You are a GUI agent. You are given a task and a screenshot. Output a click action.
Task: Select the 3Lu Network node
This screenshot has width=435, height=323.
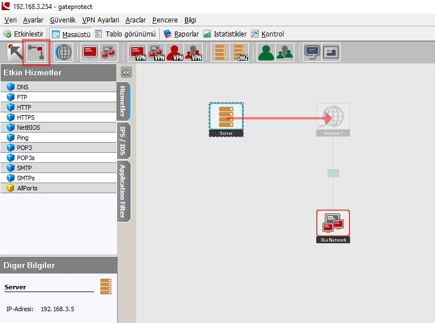tap(333, 224)
